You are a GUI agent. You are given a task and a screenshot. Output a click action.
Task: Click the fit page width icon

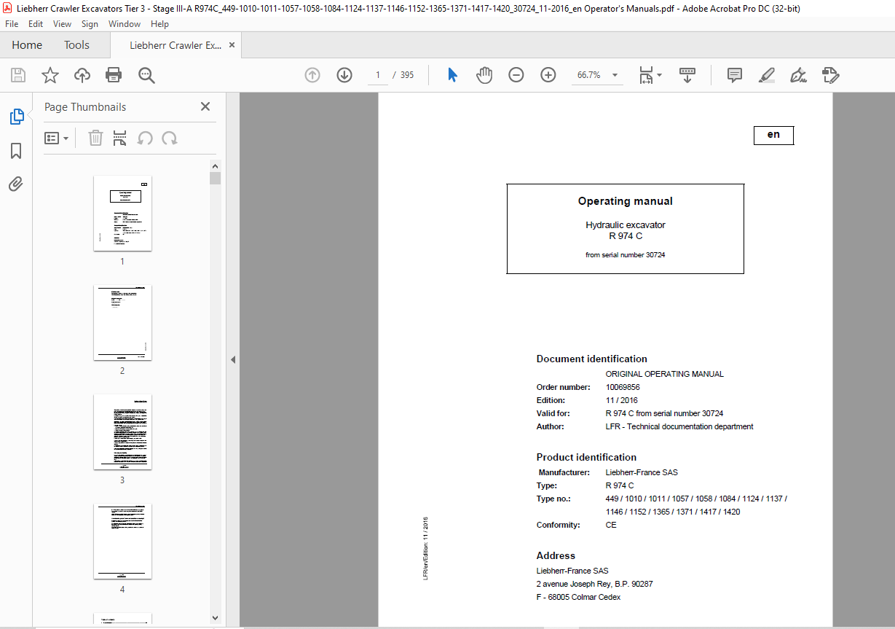click(646, 75)
